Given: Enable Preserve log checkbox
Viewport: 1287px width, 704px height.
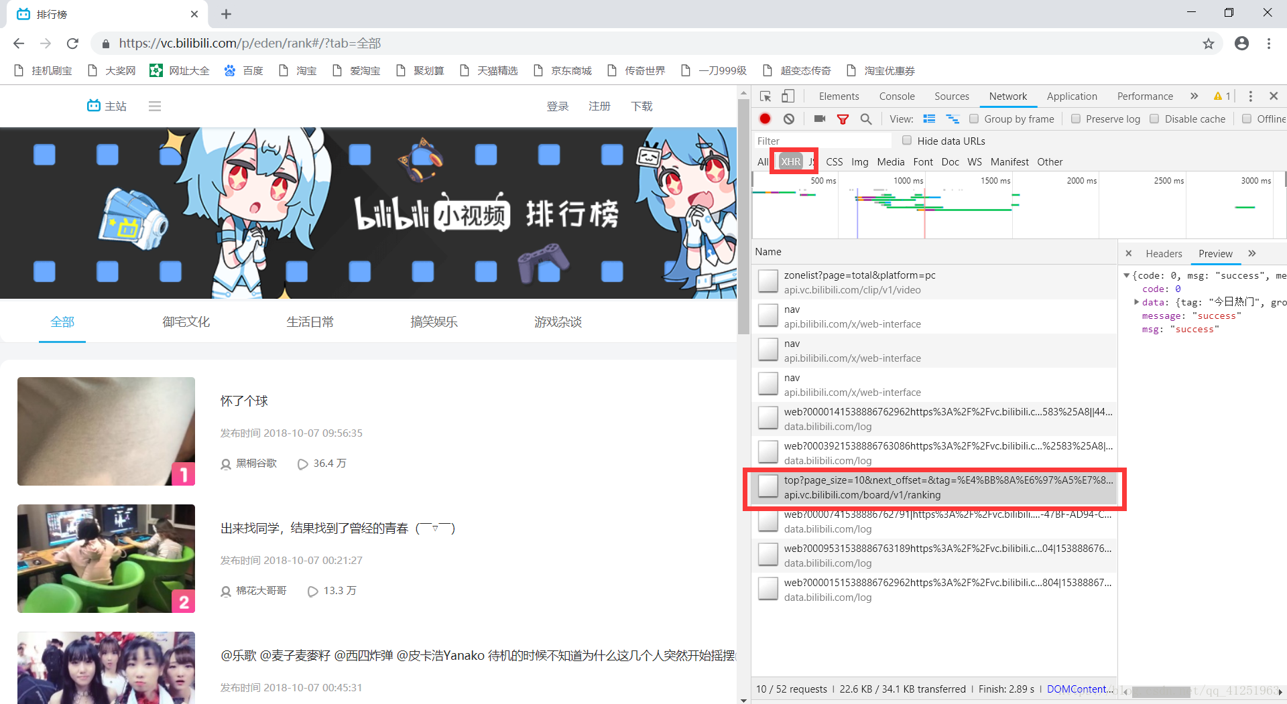Looking at the screenshot, I should tap(1076, 119).
